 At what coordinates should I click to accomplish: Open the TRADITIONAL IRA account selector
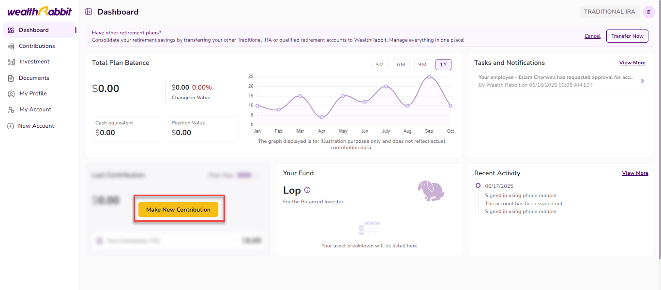[x=609, y=12]
